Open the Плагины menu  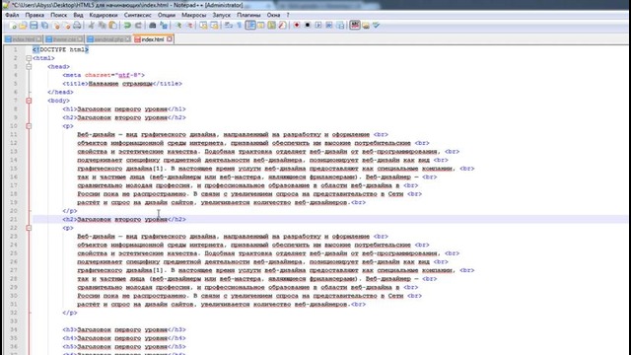point(248,15)
